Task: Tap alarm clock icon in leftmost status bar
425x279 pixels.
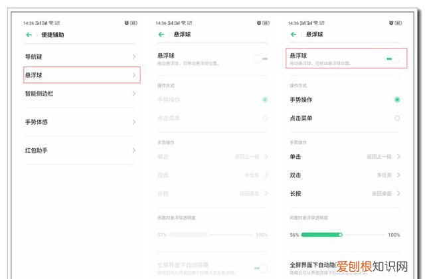Action: [x=126, y=23]
